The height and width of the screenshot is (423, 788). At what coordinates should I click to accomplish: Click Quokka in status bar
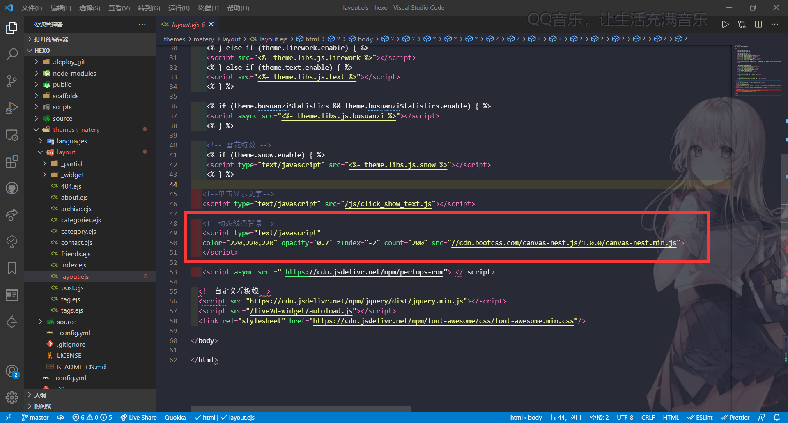(175, 417)
